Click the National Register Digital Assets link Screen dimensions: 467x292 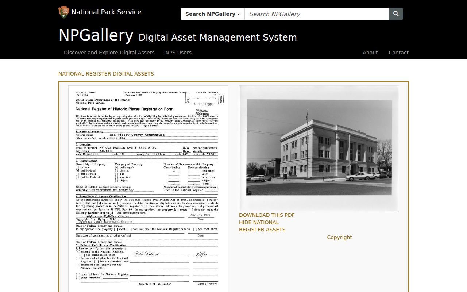pyautogui.click(x=106, y=74)
